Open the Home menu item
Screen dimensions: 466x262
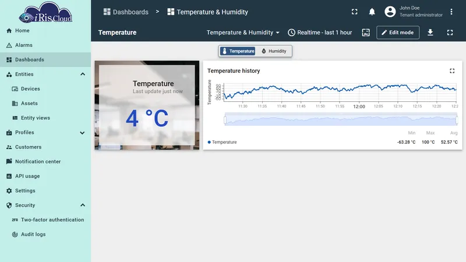click(45, 31)
